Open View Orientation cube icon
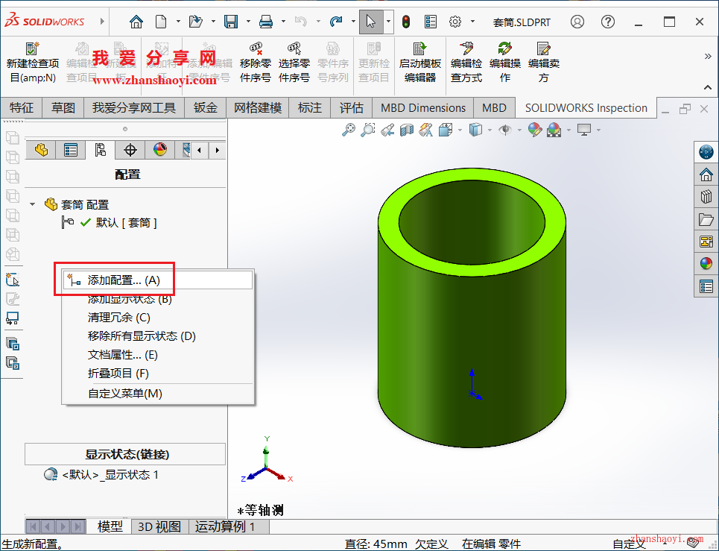The image size is (719, 551). pos(446,130)
